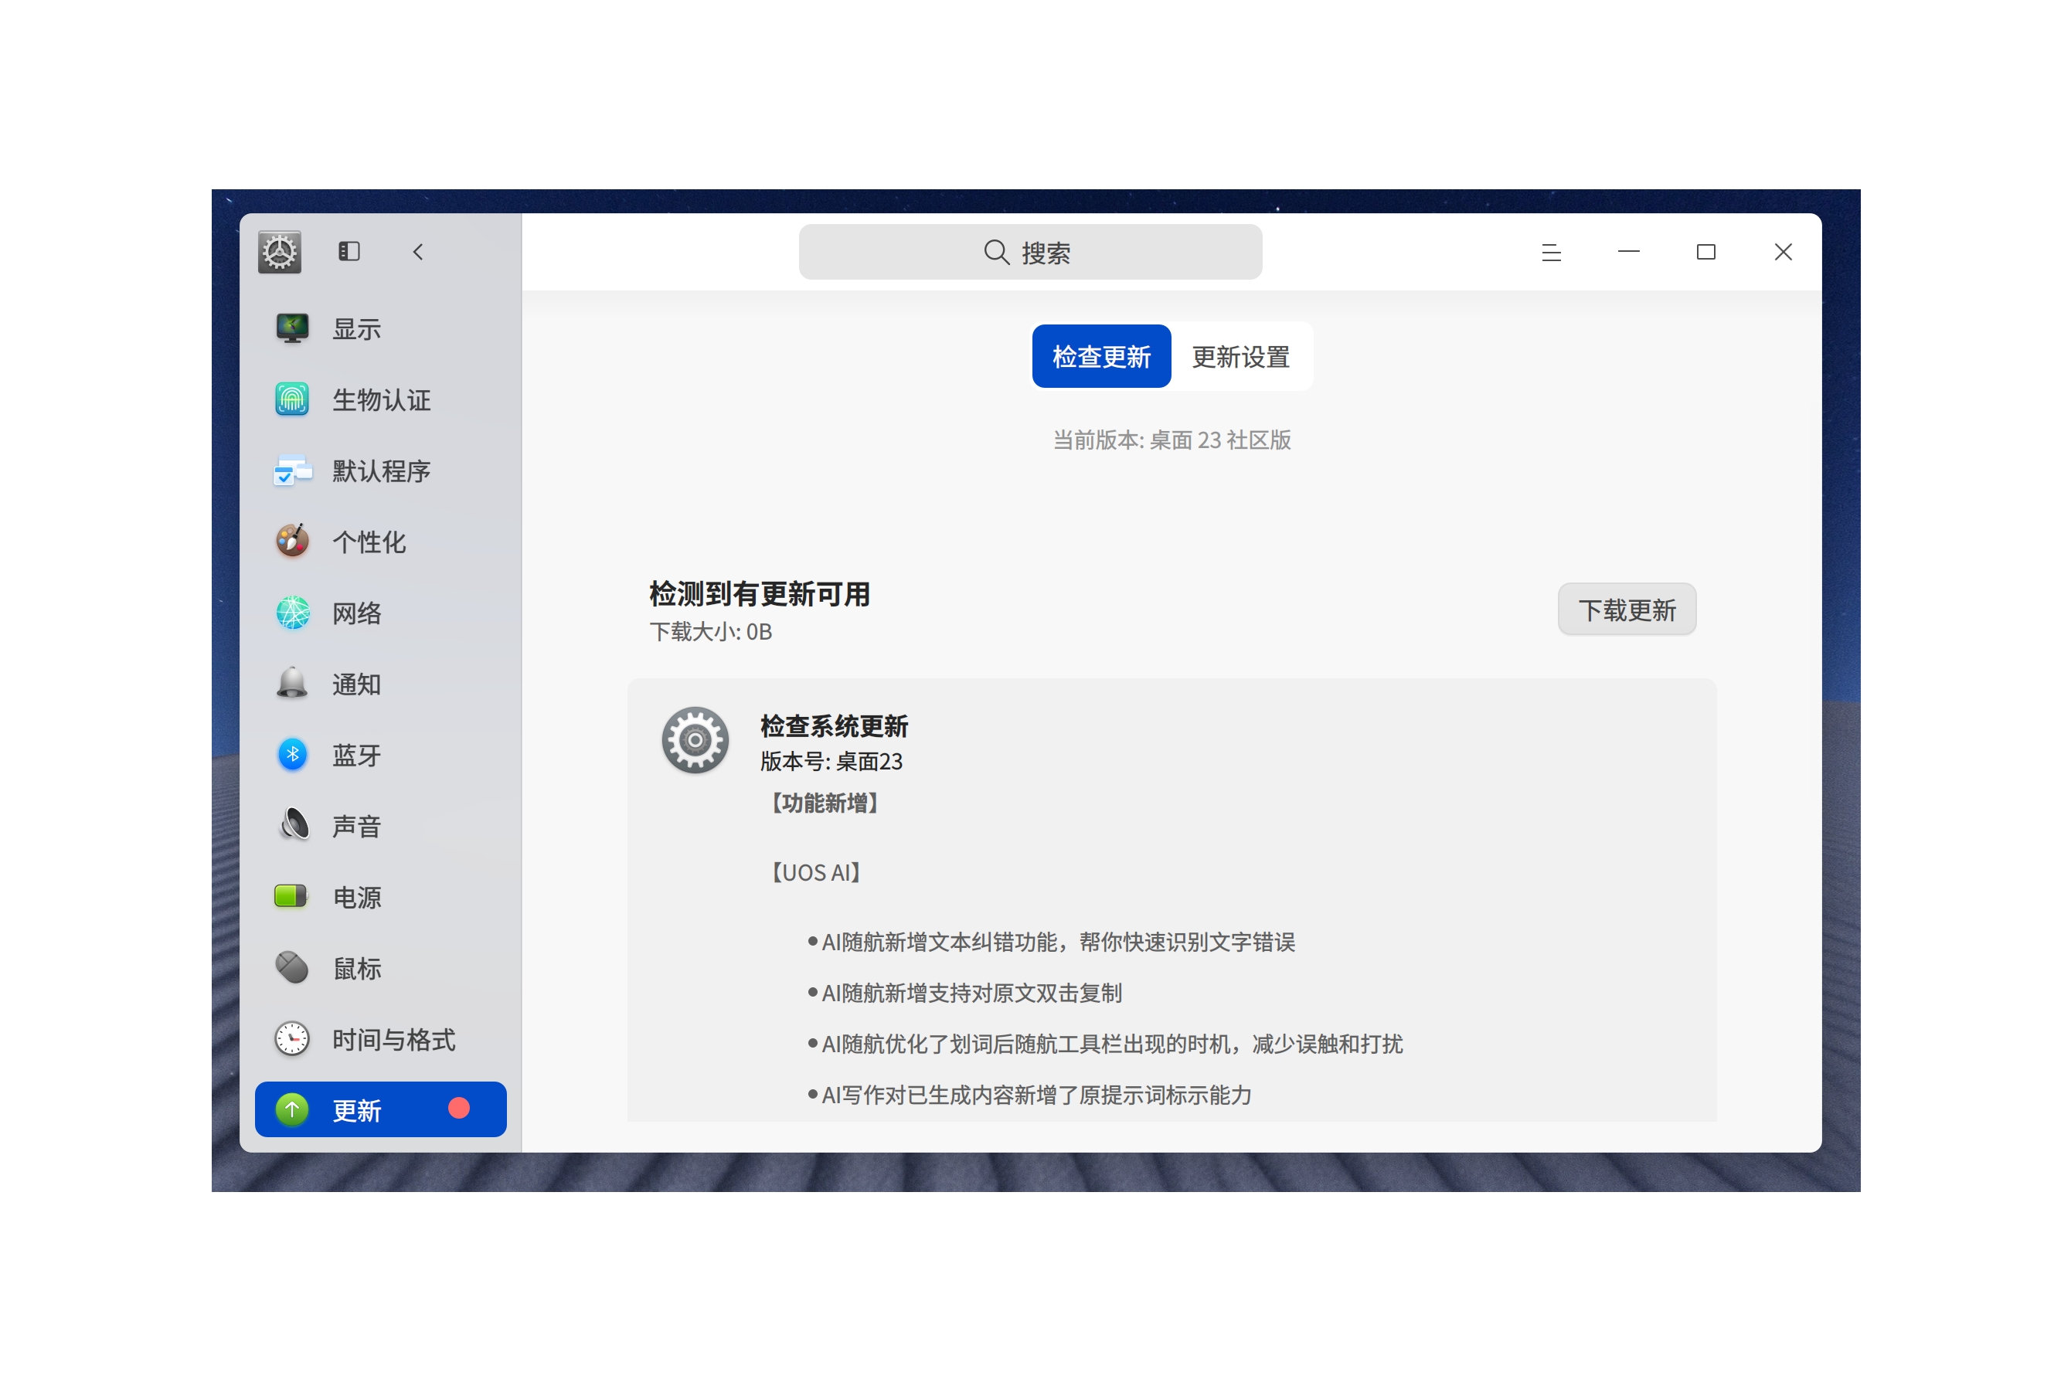2071x1379 pixels.
Task: Focus the 搜索 search field
Action: (x=1029, y=252)
